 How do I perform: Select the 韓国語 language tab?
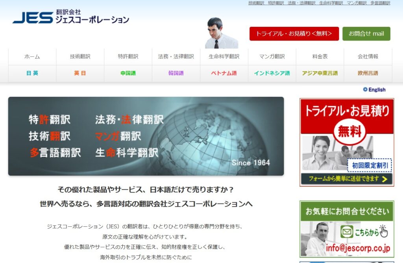(x=176, y=73)
